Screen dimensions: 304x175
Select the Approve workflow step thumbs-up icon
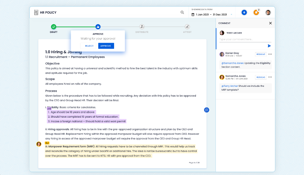pyautogui.click(x=98, y=27)
